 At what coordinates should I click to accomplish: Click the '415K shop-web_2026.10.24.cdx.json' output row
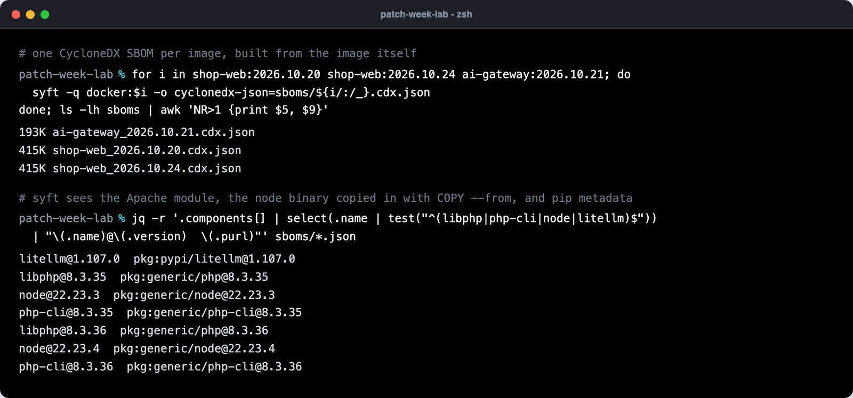coord(130,169)
